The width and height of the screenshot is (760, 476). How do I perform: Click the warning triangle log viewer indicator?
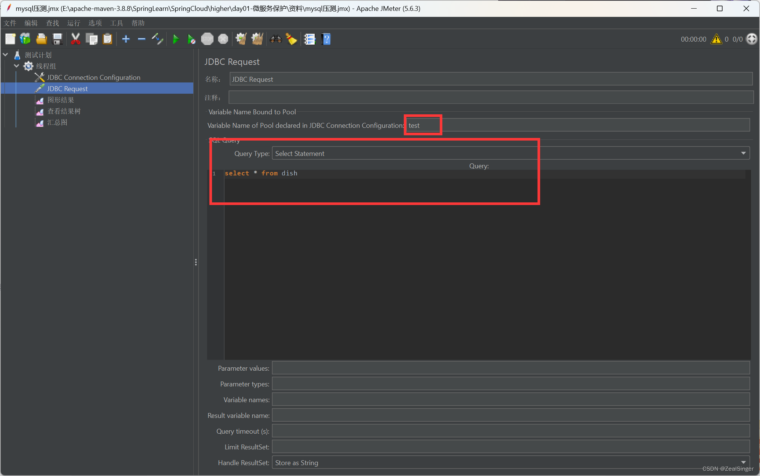click(717, 39)
